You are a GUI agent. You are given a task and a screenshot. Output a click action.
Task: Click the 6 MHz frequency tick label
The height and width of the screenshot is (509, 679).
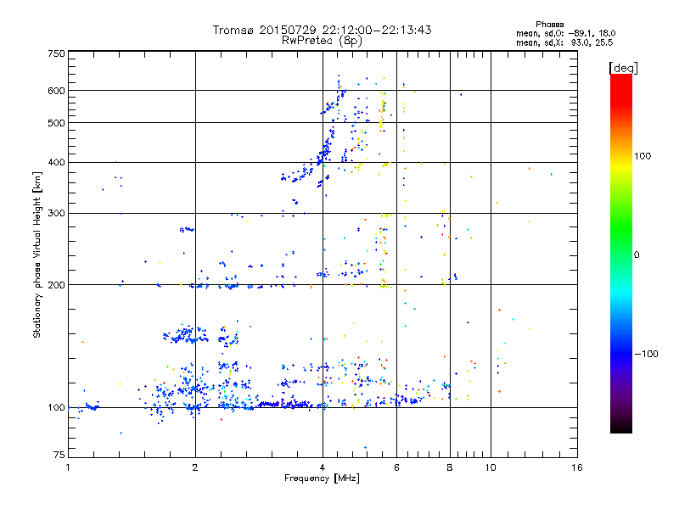[396, 467]
